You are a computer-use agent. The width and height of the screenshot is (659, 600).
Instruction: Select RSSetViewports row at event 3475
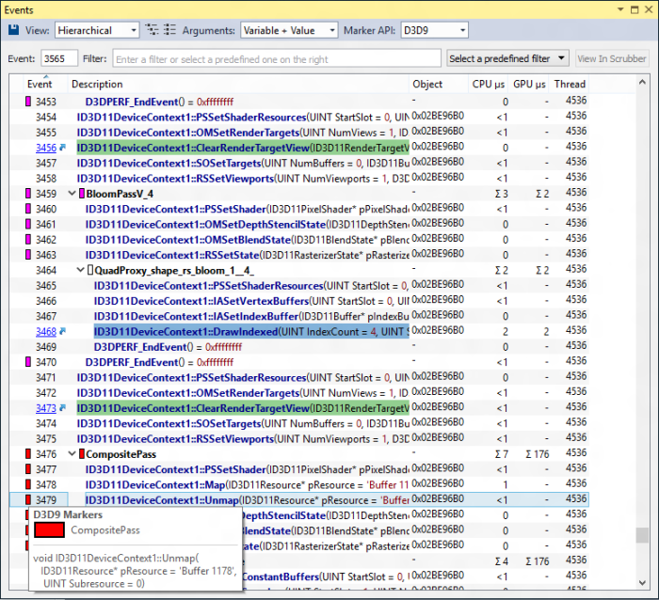point(299,438)
